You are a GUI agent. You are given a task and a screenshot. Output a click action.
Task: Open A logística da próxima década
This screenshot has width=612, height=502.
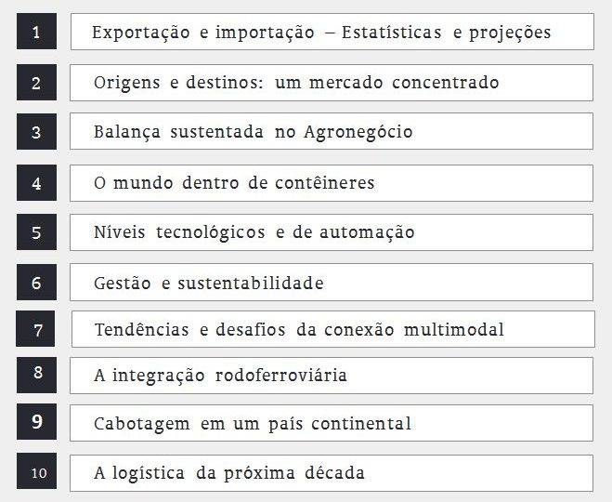tap(332, 473)
